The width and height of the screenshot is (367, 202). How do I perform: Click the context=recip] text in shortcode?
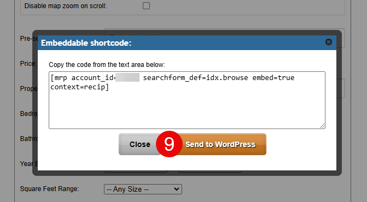click(x=79, y=87)
